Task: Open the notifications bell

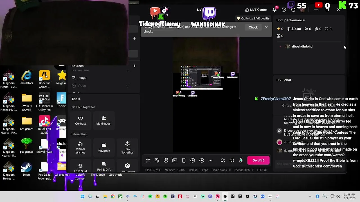Action: point(274,10)
